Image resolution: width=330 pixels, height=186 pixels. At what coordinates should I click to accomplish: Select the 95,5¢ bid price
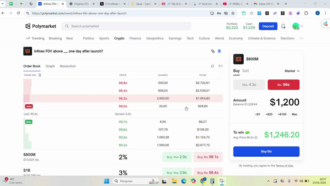coord(123,137)
